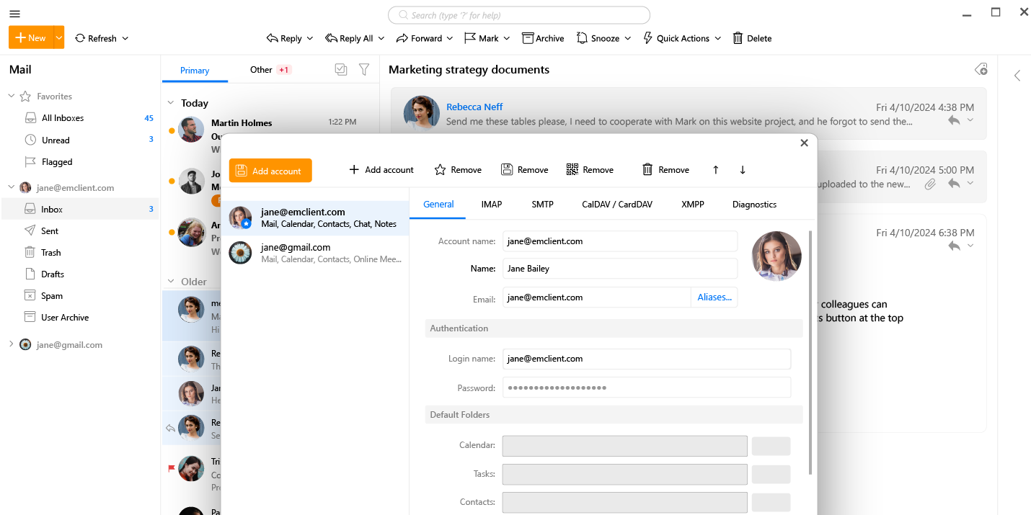Click the Aliases... button

point(714,297)
